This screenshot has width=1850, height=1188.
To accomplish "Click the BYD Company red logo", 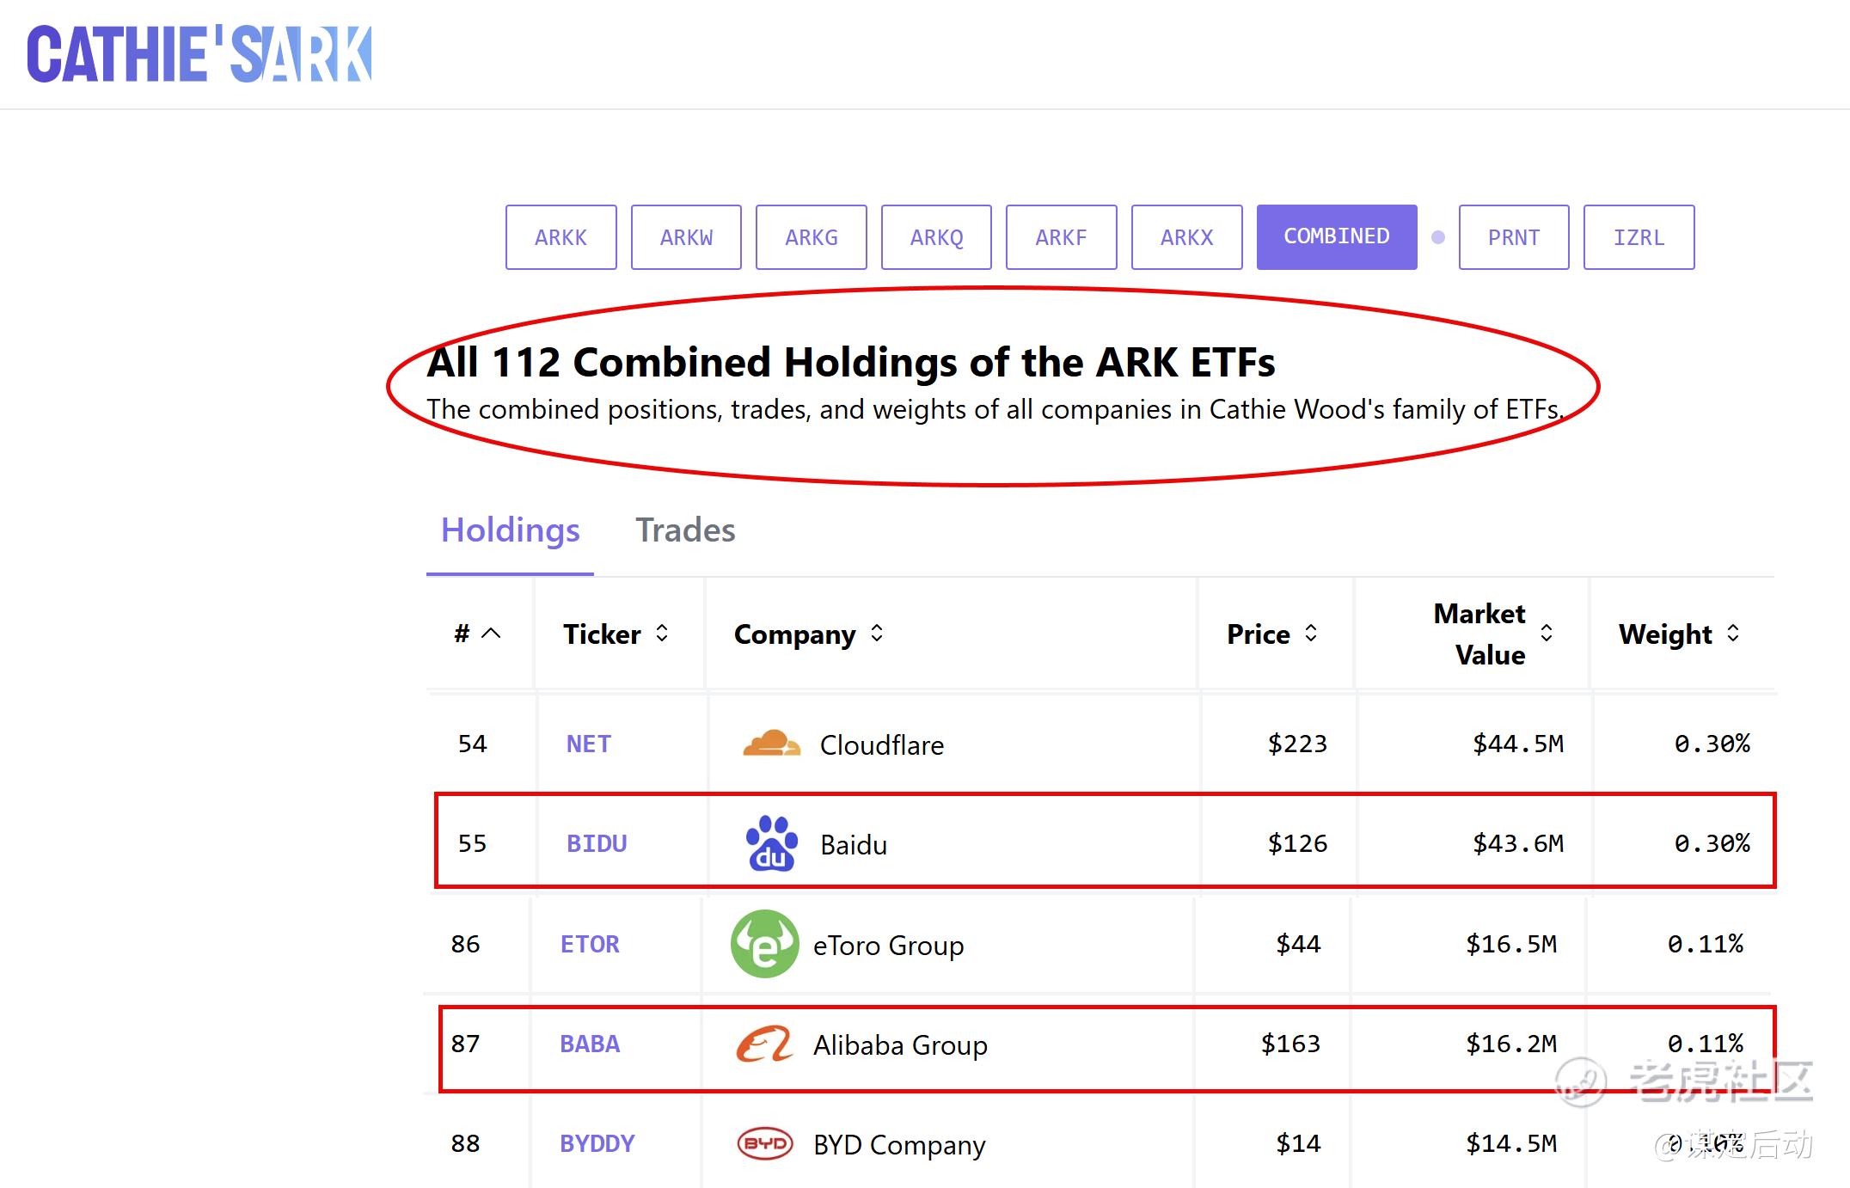I will pyautogui.click(x=764, y=1143).
